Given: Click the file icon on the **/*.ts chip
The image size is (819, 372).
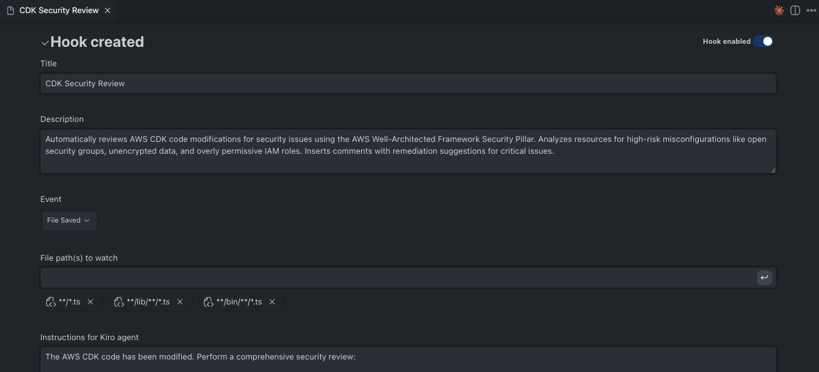Looking at the screenshot, I should (51, 302).
